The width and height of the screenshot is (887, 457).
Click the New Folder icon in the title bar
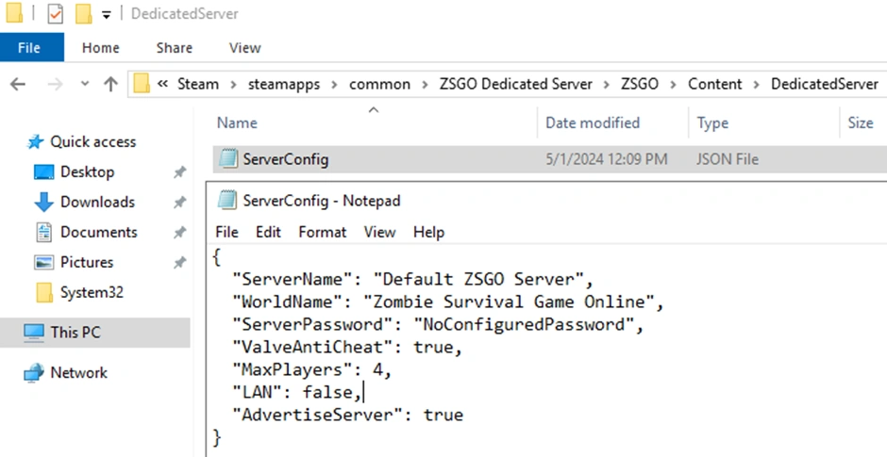coord(83,14)
